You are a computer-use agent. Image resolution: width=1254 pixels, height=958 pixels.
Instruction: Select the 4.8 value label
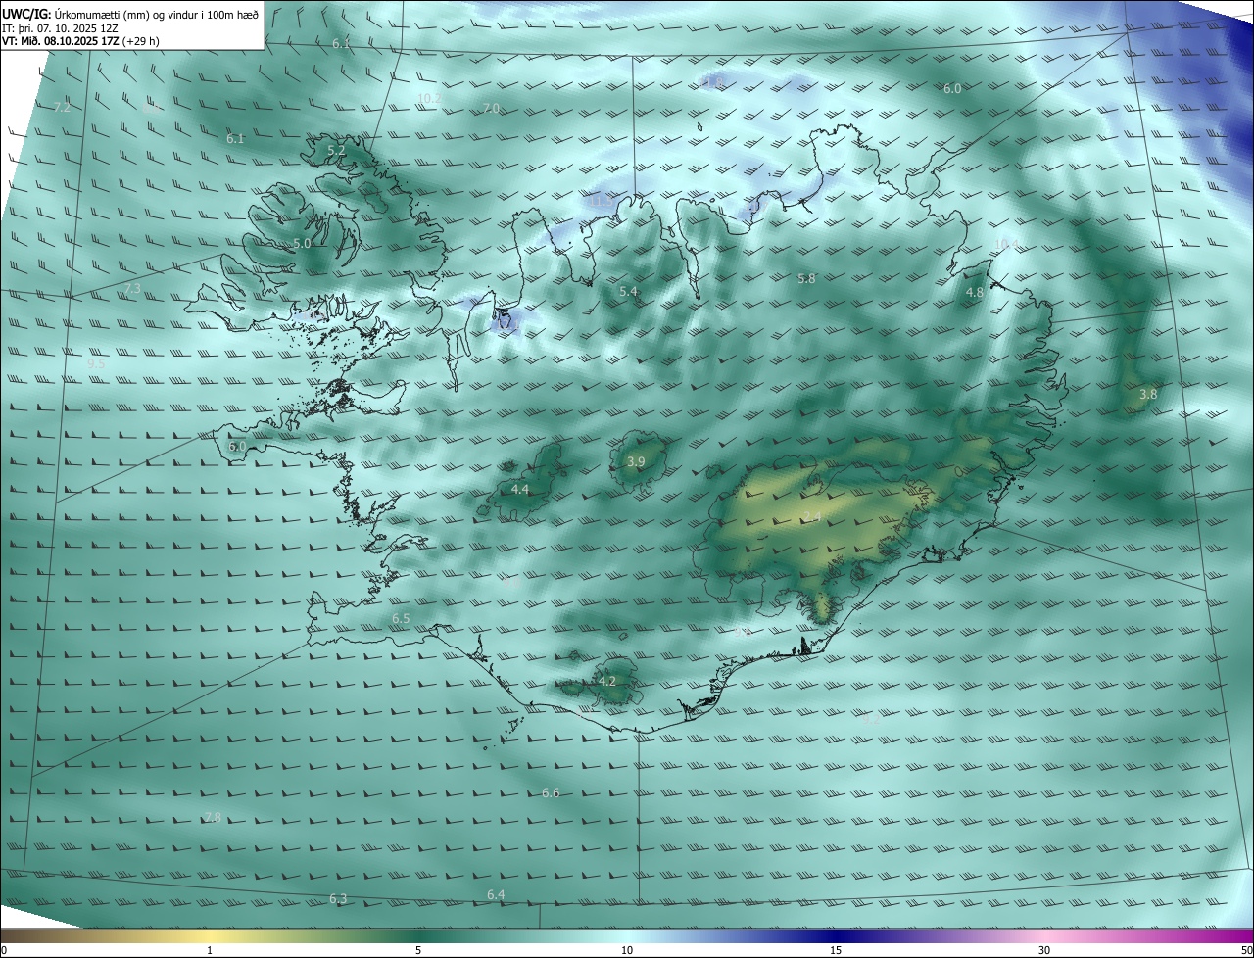[x=975, y=293]
